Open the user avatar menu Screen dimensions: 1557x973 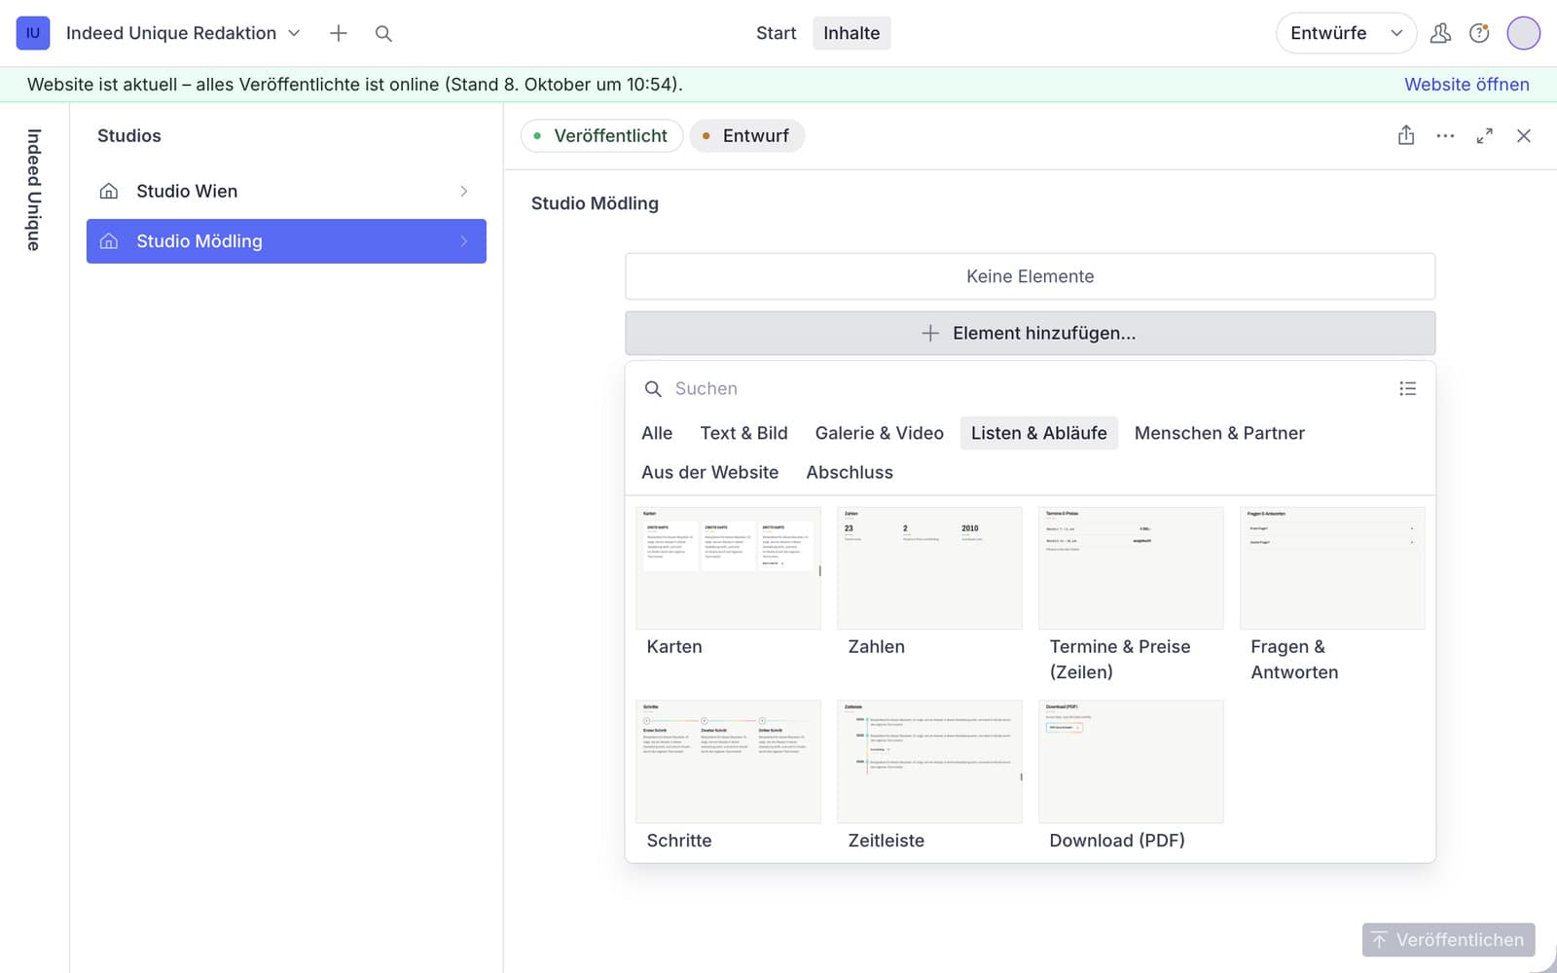pyautogui.click(x=1523, y=33)
